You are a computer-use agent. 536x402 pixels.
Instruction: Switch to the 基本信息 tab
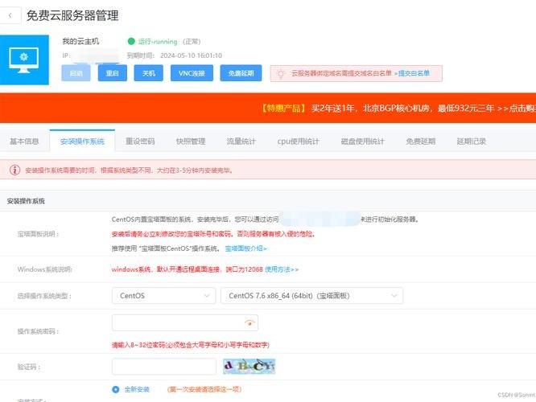[x=24, y=141]
